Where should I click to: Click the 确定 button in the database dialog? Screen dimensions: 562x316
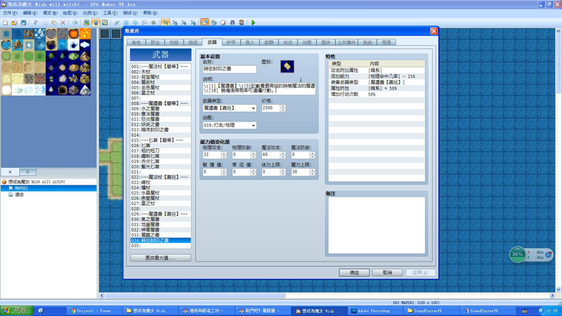354,272
